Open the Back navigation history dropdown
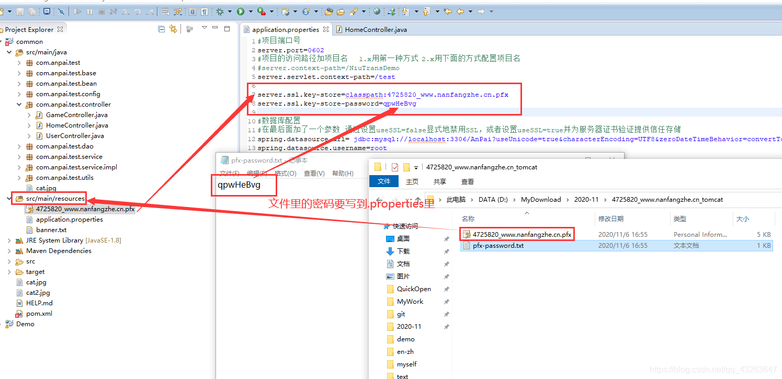Image resolution: width=782 pixels, height=379 pixels. pyautogui.click(x=470, y=12)
